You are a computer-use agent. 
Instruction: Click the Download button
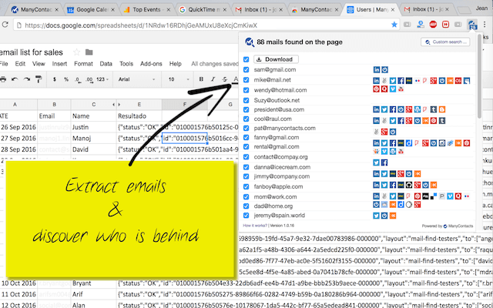tap(276, 59)
